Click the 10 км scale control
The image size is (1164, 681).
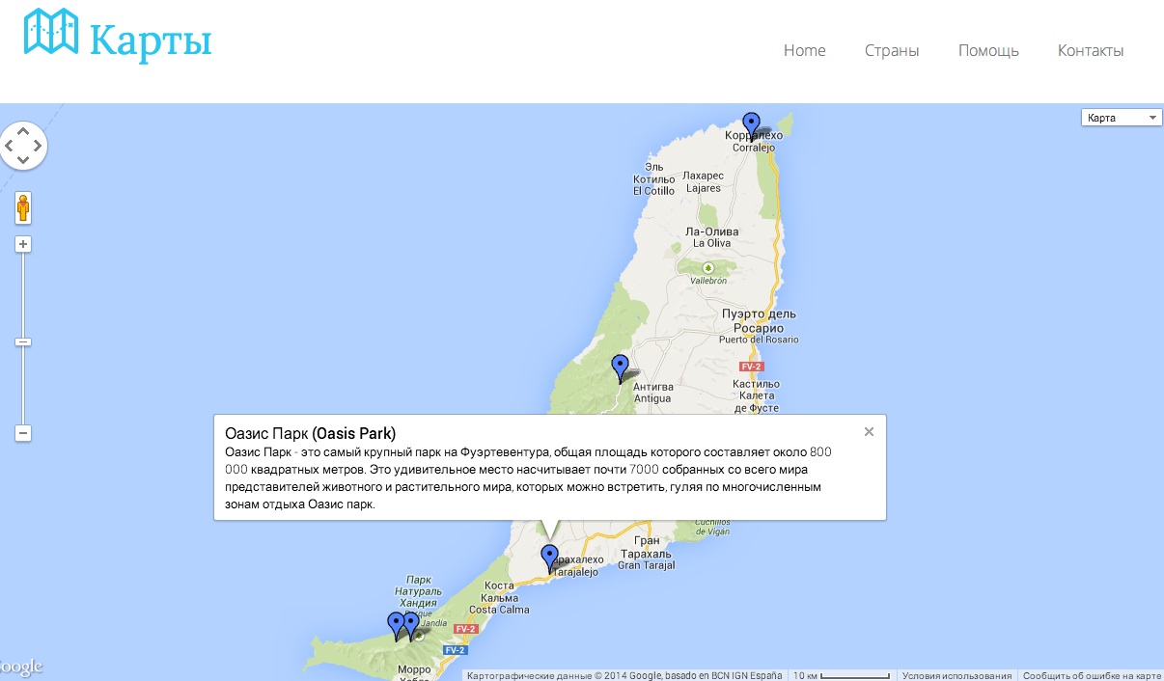point(840,675)
